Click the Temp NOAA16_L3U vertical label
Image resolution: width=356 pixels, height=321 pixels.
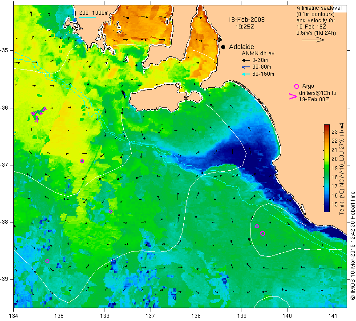(x=341, y=169)
